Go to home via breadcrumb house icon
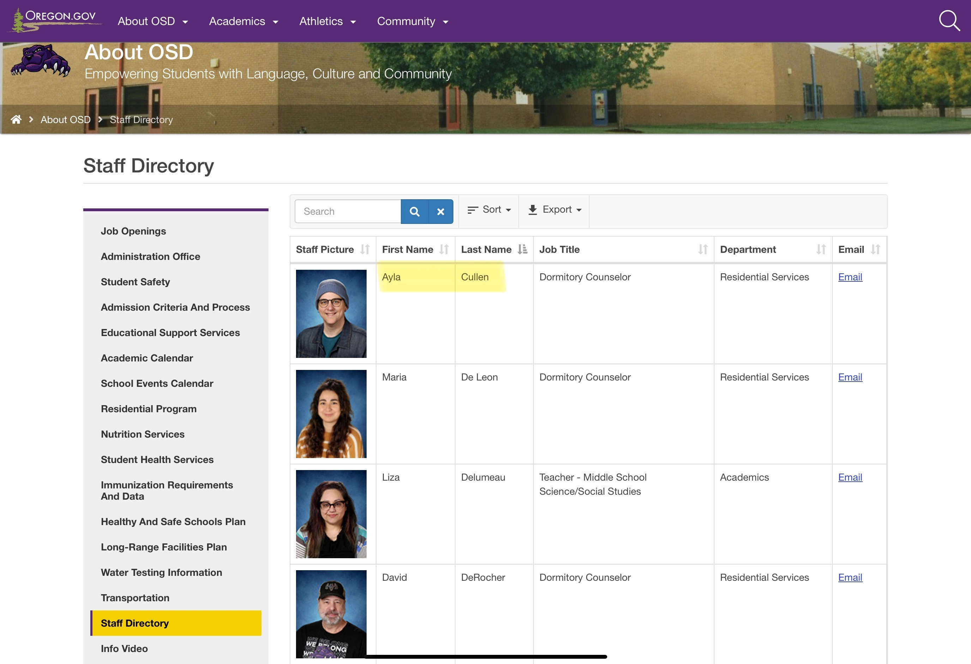The width and height of the screenshot is (971, 664). click(16, 120)
